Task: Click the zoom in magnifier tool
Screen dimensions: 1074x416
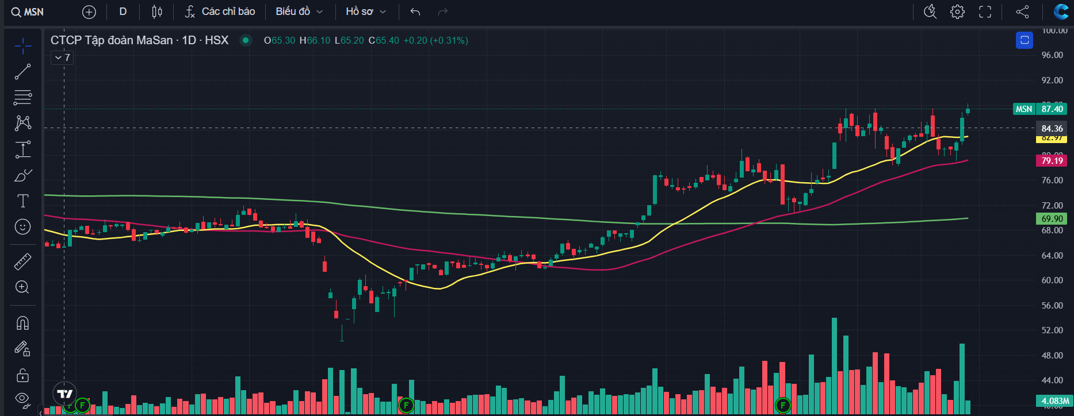Action: tap(23, 287)
